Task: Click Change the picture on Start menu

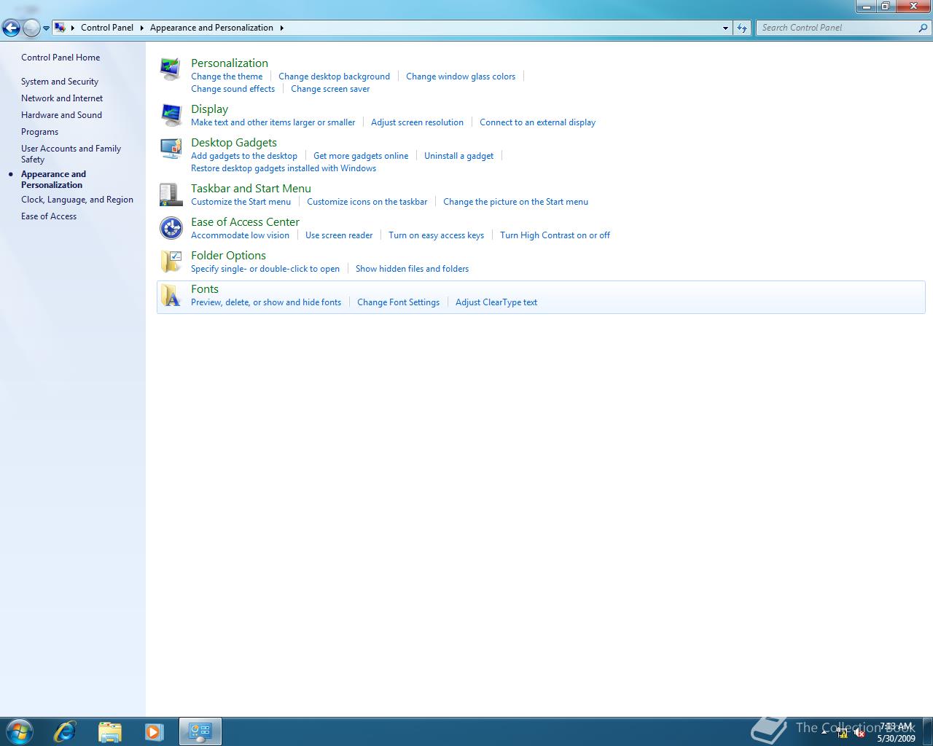Action: [x=515, y=202]
